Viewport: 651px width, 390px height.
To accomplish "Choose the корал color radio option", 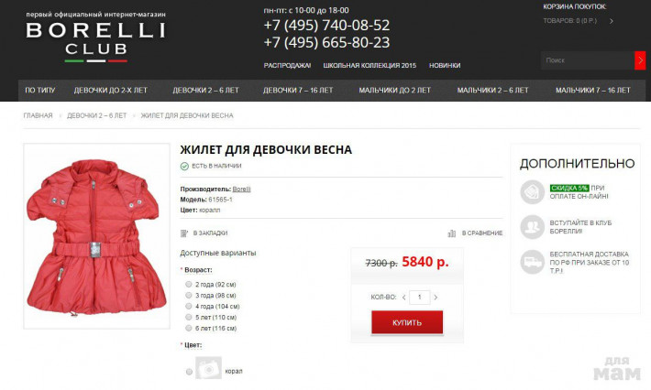I will point(189,372).
